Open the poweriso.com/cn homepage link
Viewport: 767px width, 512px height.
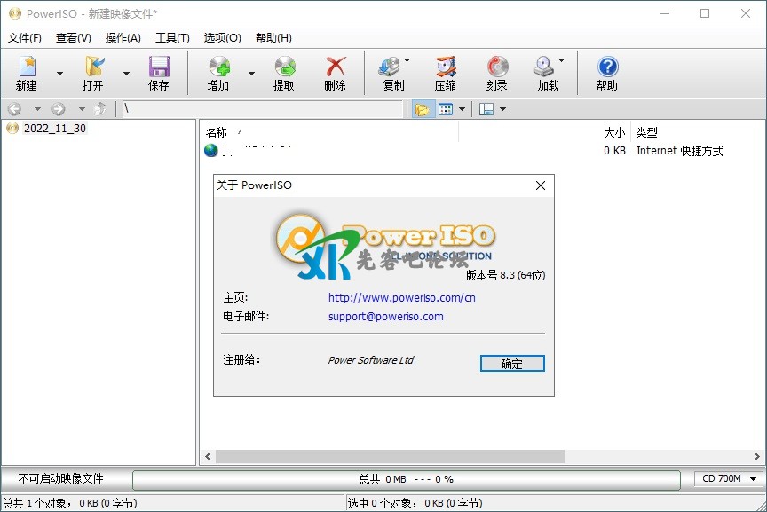pyautogui.click(x=401, y=298)
